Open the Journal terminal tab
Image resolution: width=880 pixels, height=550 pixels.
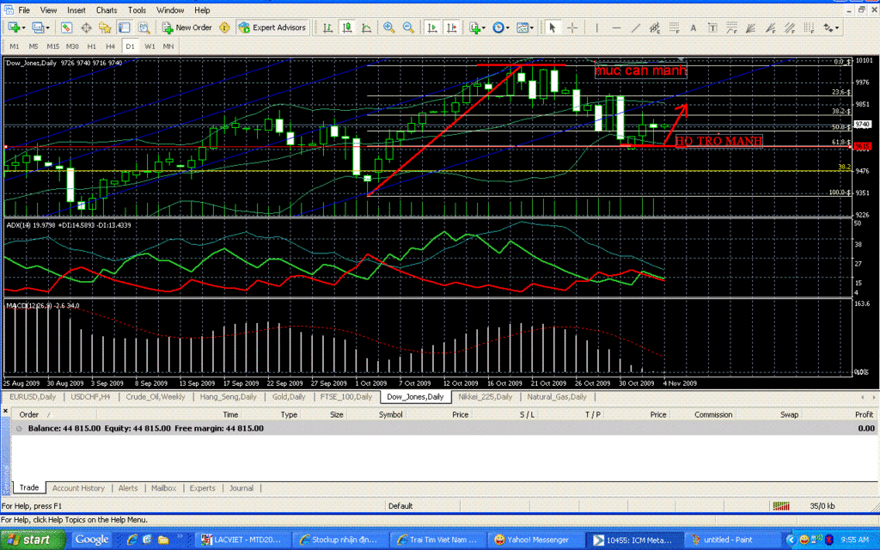241,488
